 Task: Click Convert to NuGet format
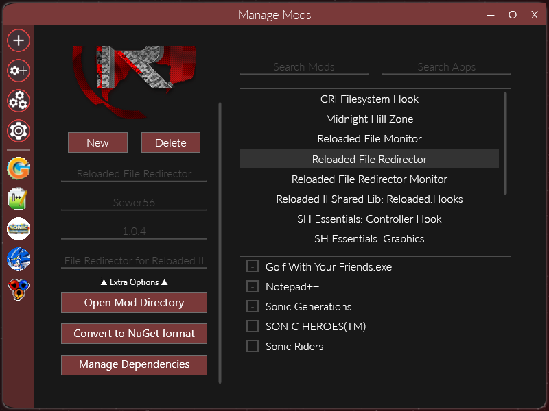[134, 334]
